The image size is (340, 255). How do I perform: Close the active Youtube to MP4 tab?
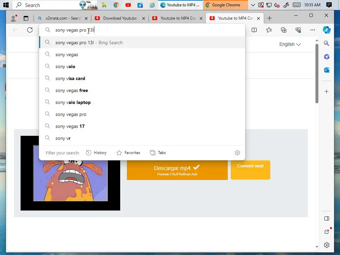click(x=258, y=19)
